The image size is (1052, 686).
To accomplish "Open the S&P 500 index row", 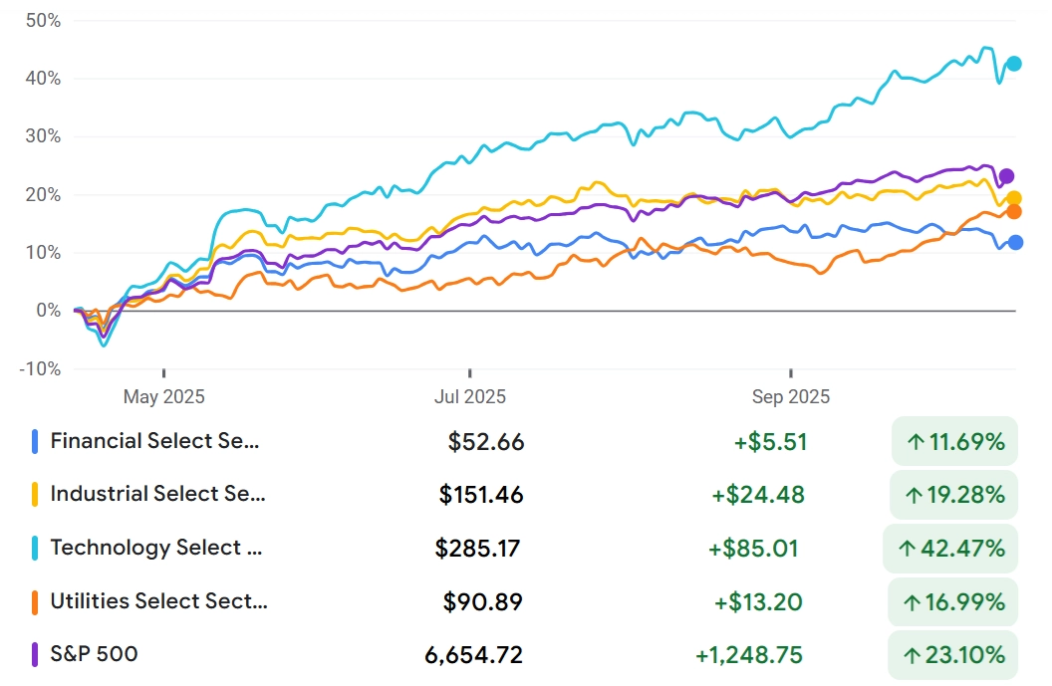I will 94,654.
